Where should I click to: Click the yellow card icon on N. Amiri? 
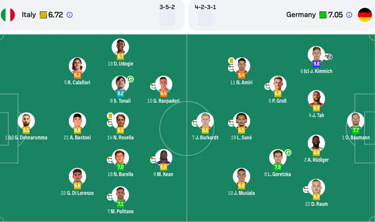pyautogui.click(x=231, y=61)
